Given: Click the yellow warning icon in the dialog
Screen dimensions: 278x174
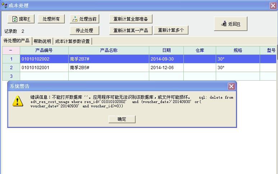Looking at the screenshot, I should (x=17, y=101).
